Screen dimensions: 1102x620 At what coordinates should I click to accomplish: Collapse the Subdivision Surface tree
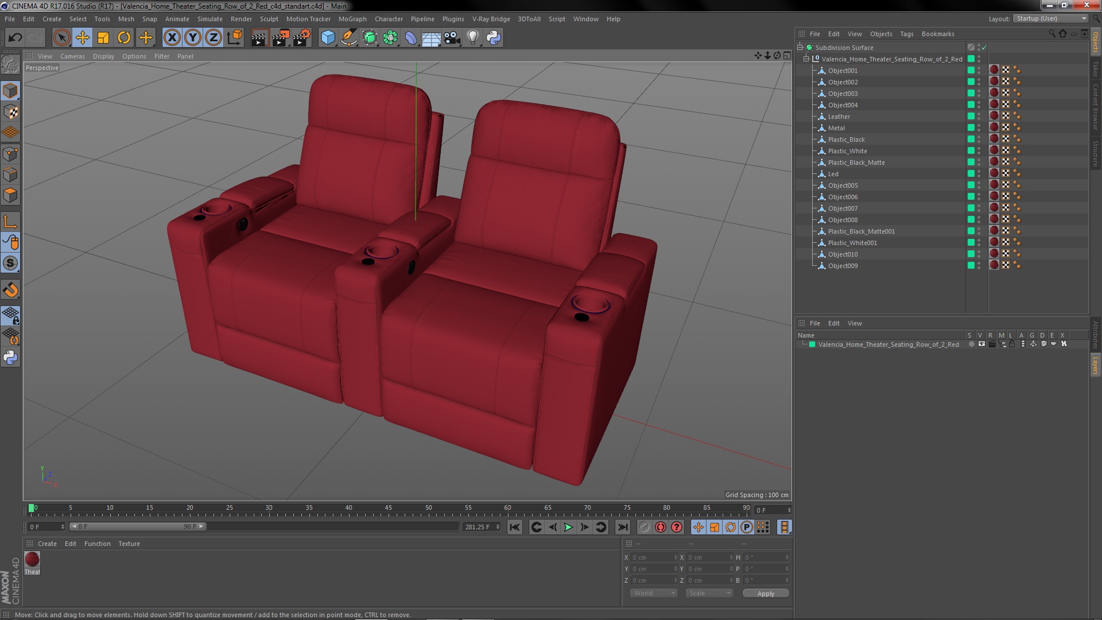click(x=800, y=48)
